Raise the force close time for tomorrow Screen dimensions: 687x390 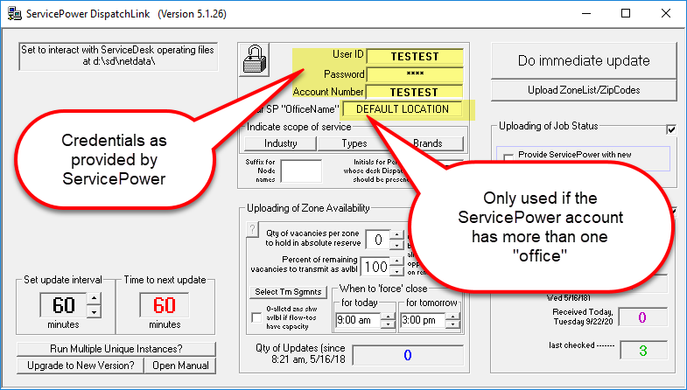click(453, 316)
